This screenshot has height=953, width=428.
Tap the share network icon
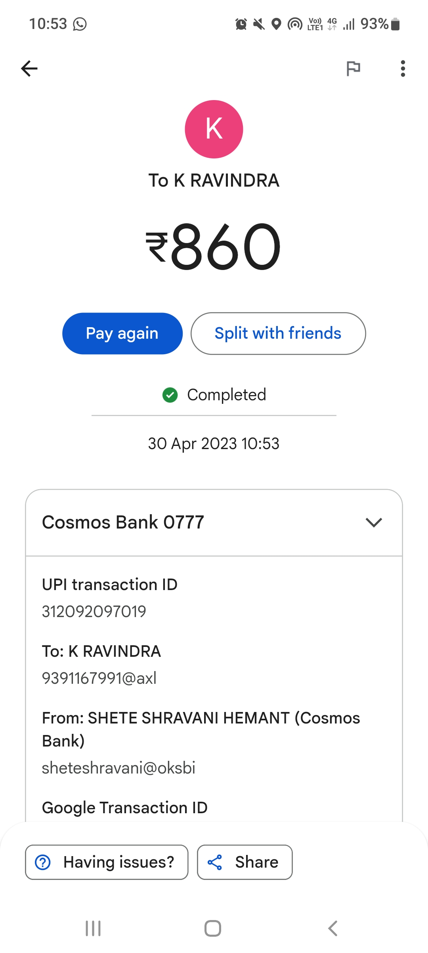click(x=215, y=862)
